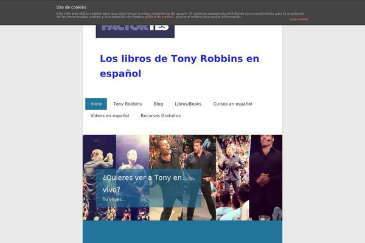The height and width of the screenshot is (243, 365).
Task: Click the 'Tu eliges...' slide text
Action: click(114, 199)
